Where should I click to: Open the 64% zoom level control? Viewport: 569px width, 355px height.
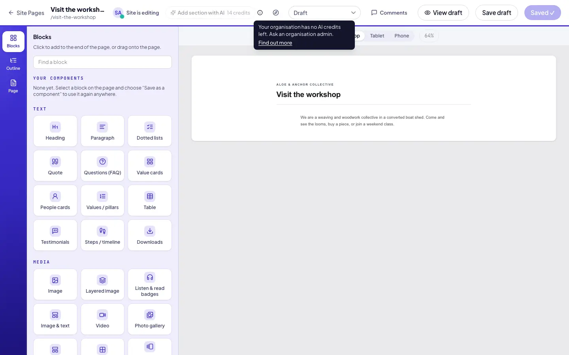[429, 36]
